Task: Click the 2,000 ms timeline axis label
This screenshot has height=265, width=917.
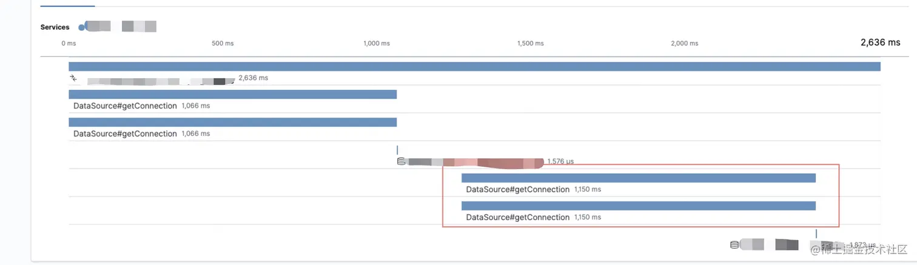Action: [685, 44]
